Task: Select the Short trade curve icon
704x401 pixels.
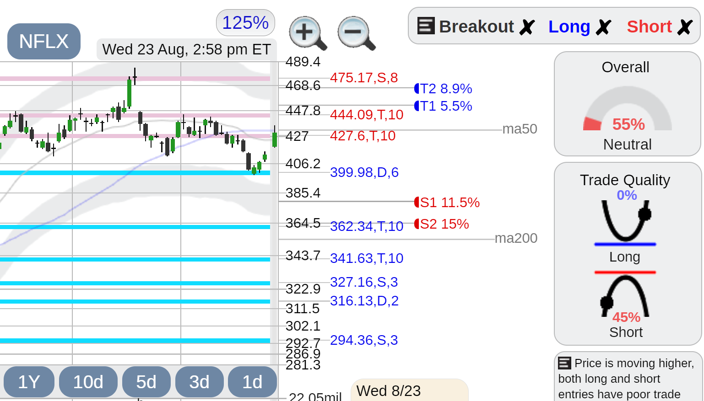Action: coord(625,294)
